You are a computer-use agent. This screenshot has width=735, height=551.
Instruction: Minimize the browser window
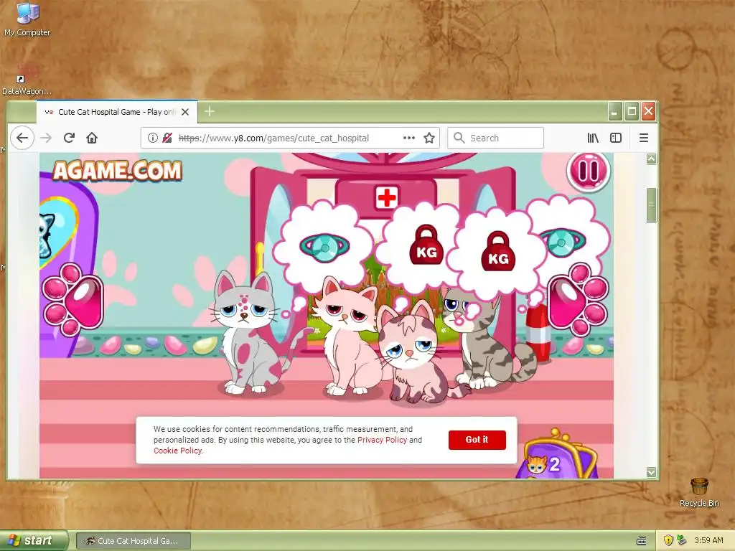(x=615, y=111)
